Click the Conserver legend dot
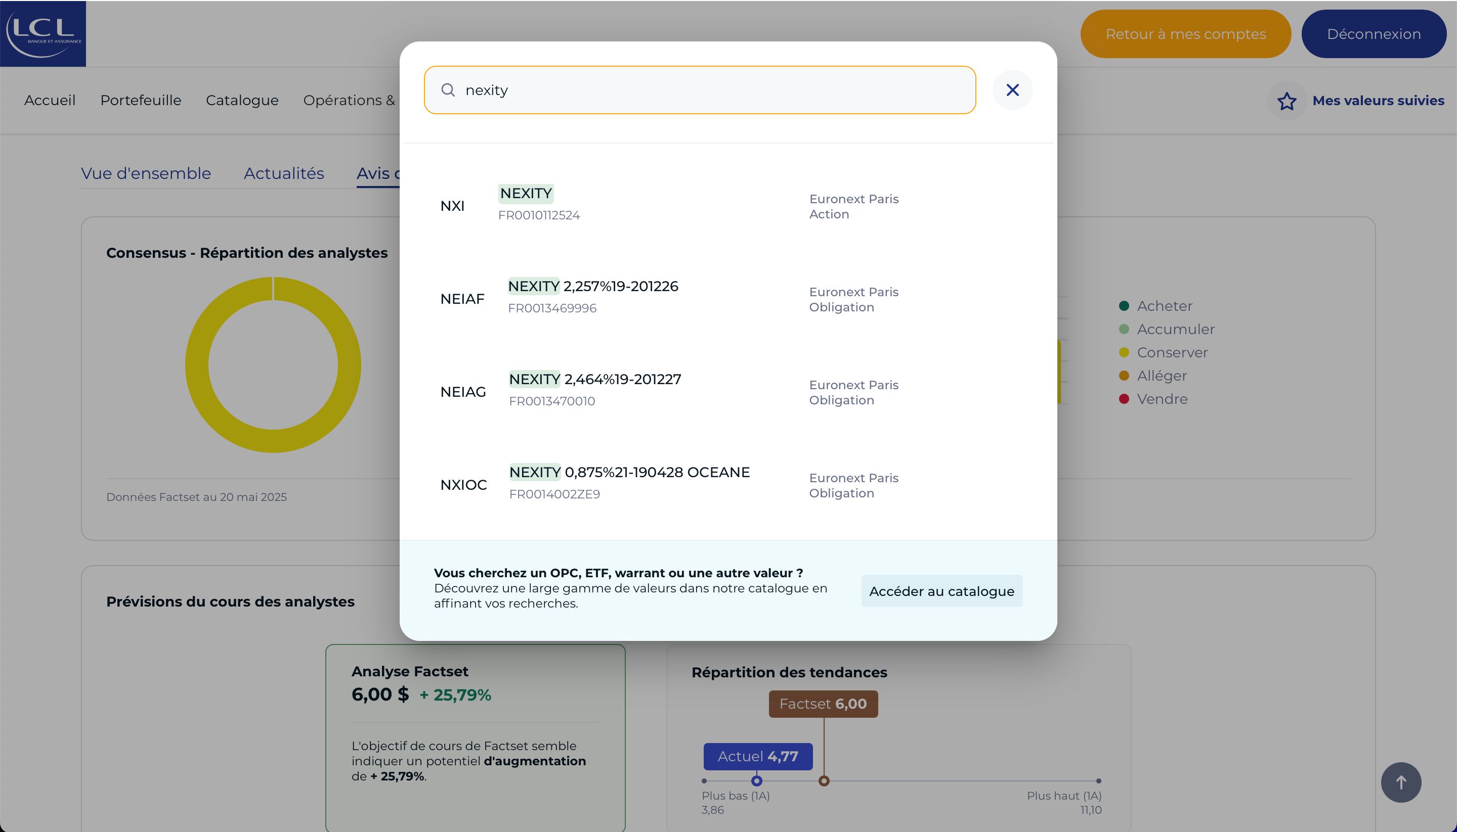 1124,353
